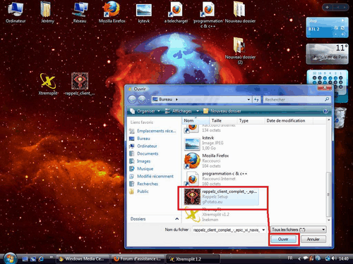
Task: Click the Rechercher search field
Action: 294,99
